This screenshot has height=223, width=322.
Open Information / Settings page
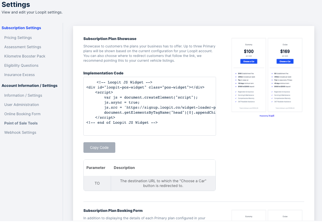[23, 95]
